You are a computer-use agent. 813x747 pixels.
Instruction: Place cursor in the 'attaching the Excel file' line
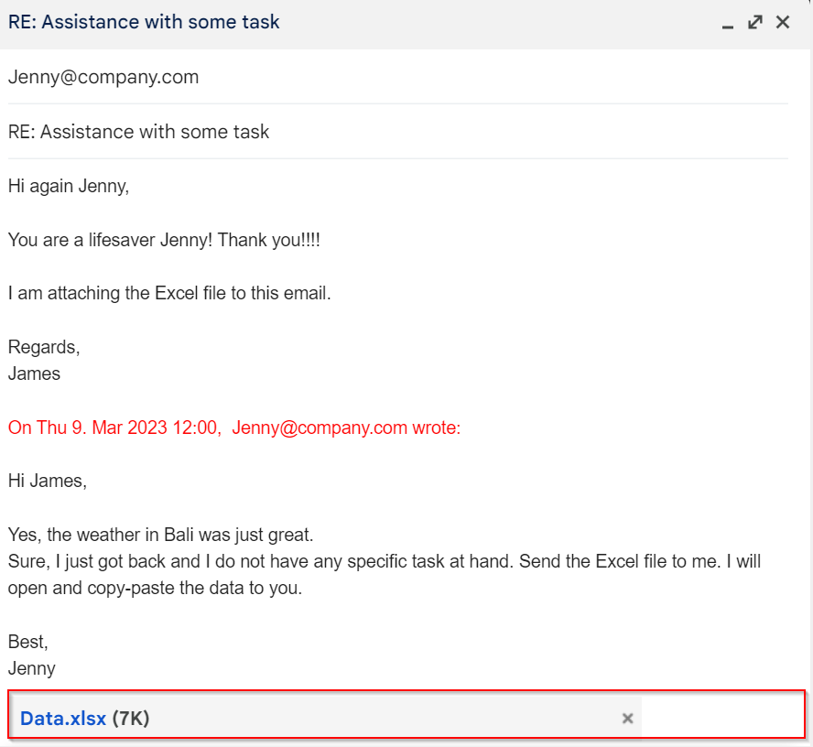169,294
